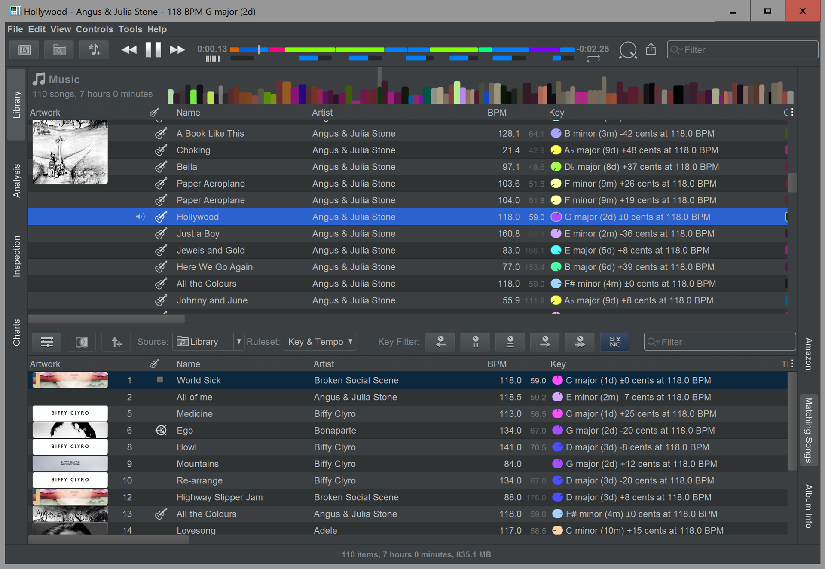Expand the Source Library dropdown arrow
Image resolution: width=825 pixels, height=569 pixels.
pyautogui.click(x=239, y=342)
